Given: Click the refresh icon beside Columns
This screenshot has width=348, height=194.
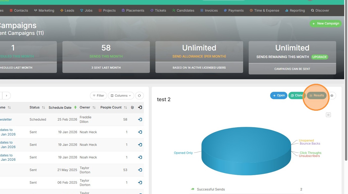Looking at the screenshot, I should click(140, 96).
